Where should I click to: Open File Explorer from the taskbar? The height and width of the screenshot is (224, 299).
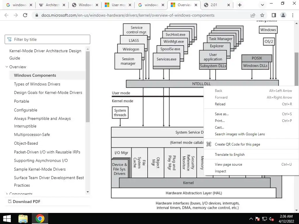[x=23, y=218]
